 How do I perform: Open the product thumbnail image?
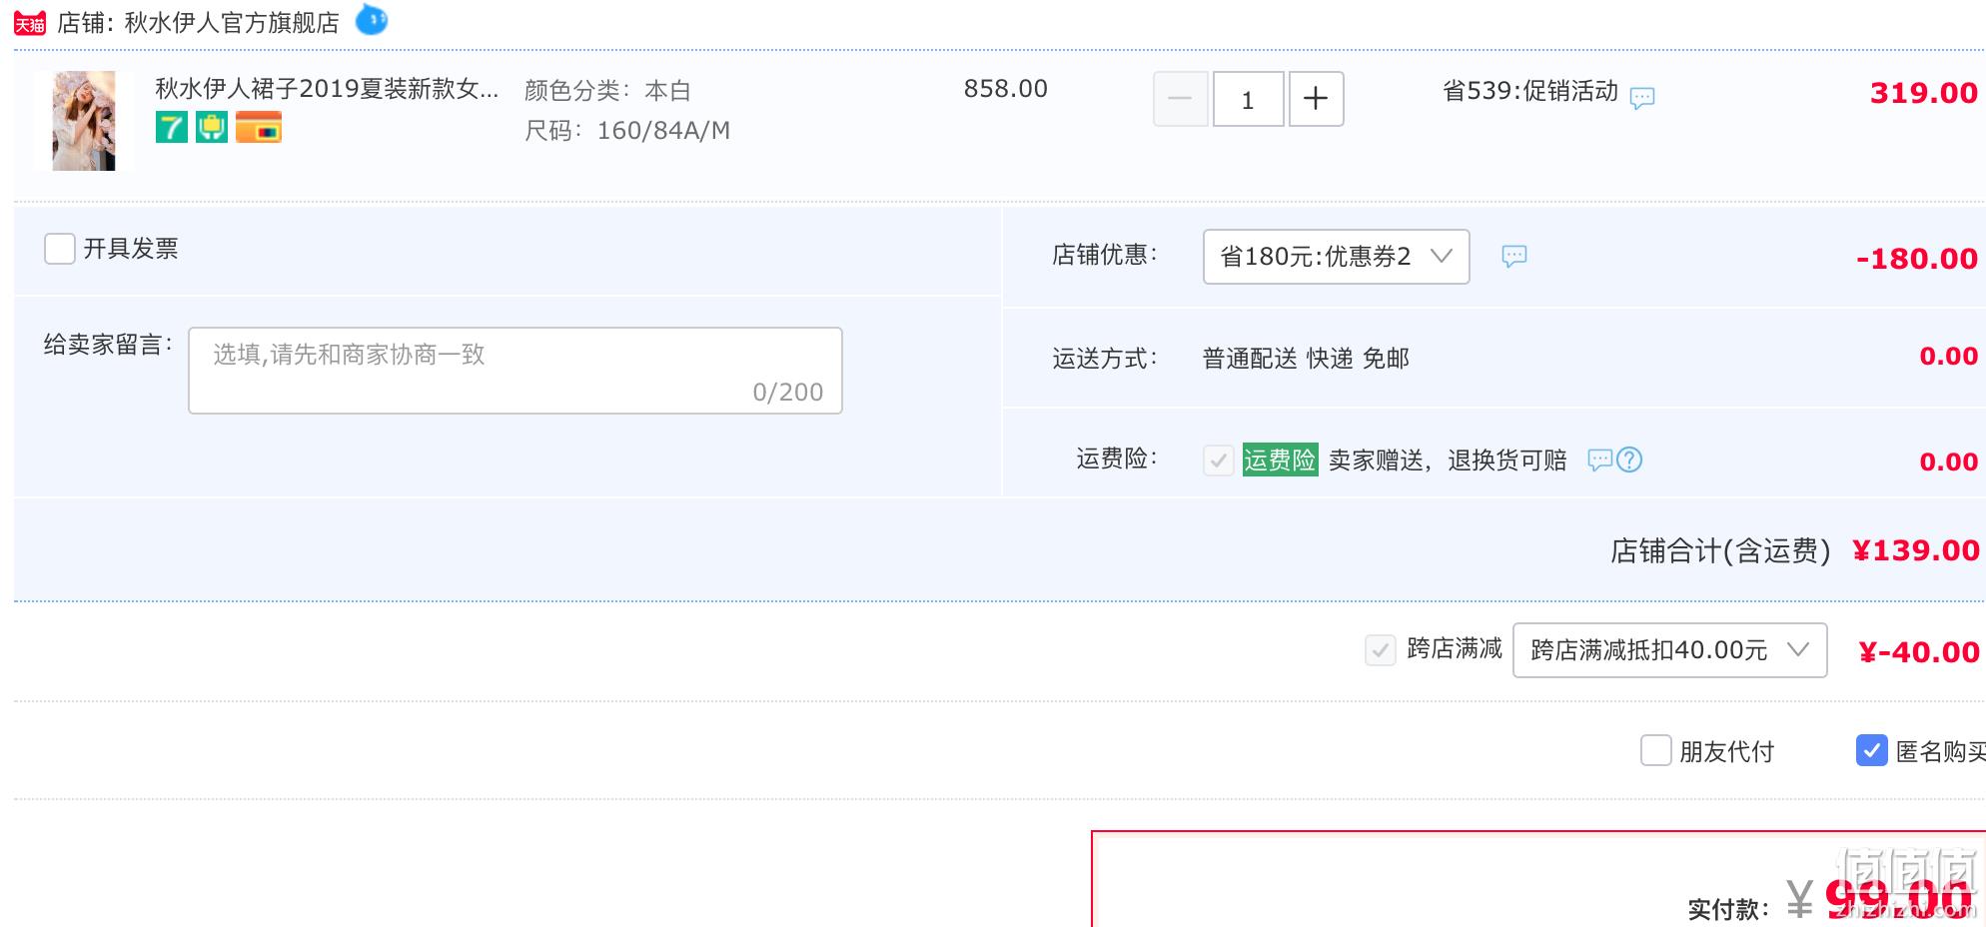84,121
